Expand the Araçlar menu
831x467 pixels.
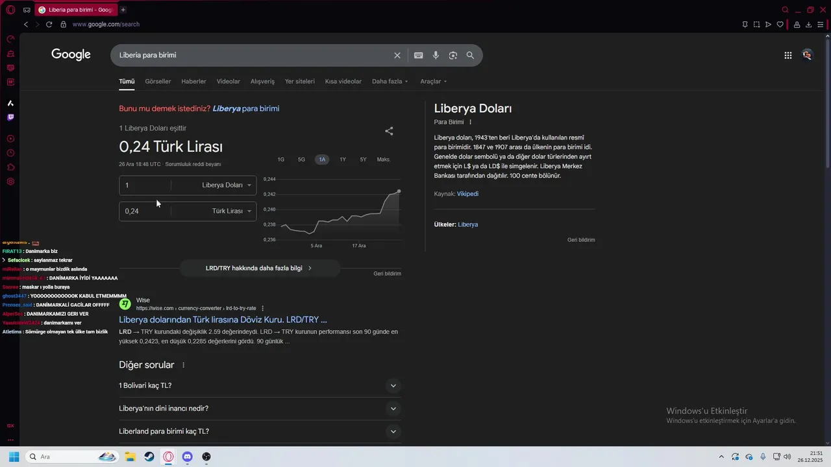click(x=434, y=81)
